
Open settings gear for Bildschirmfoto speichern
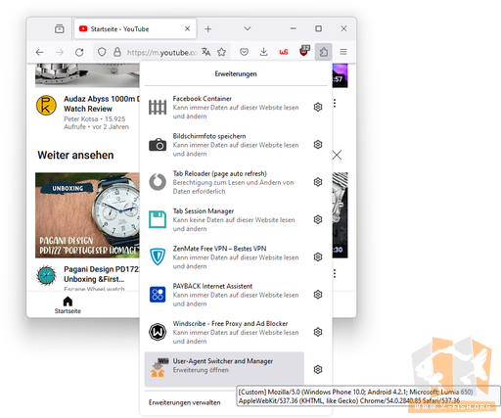(318, 145)
